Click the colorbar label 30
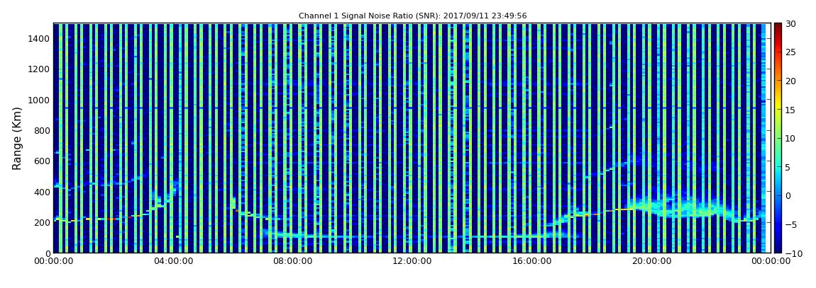This screenshot has width=816, height=288. pyautogui.click(x=791, y=23)
